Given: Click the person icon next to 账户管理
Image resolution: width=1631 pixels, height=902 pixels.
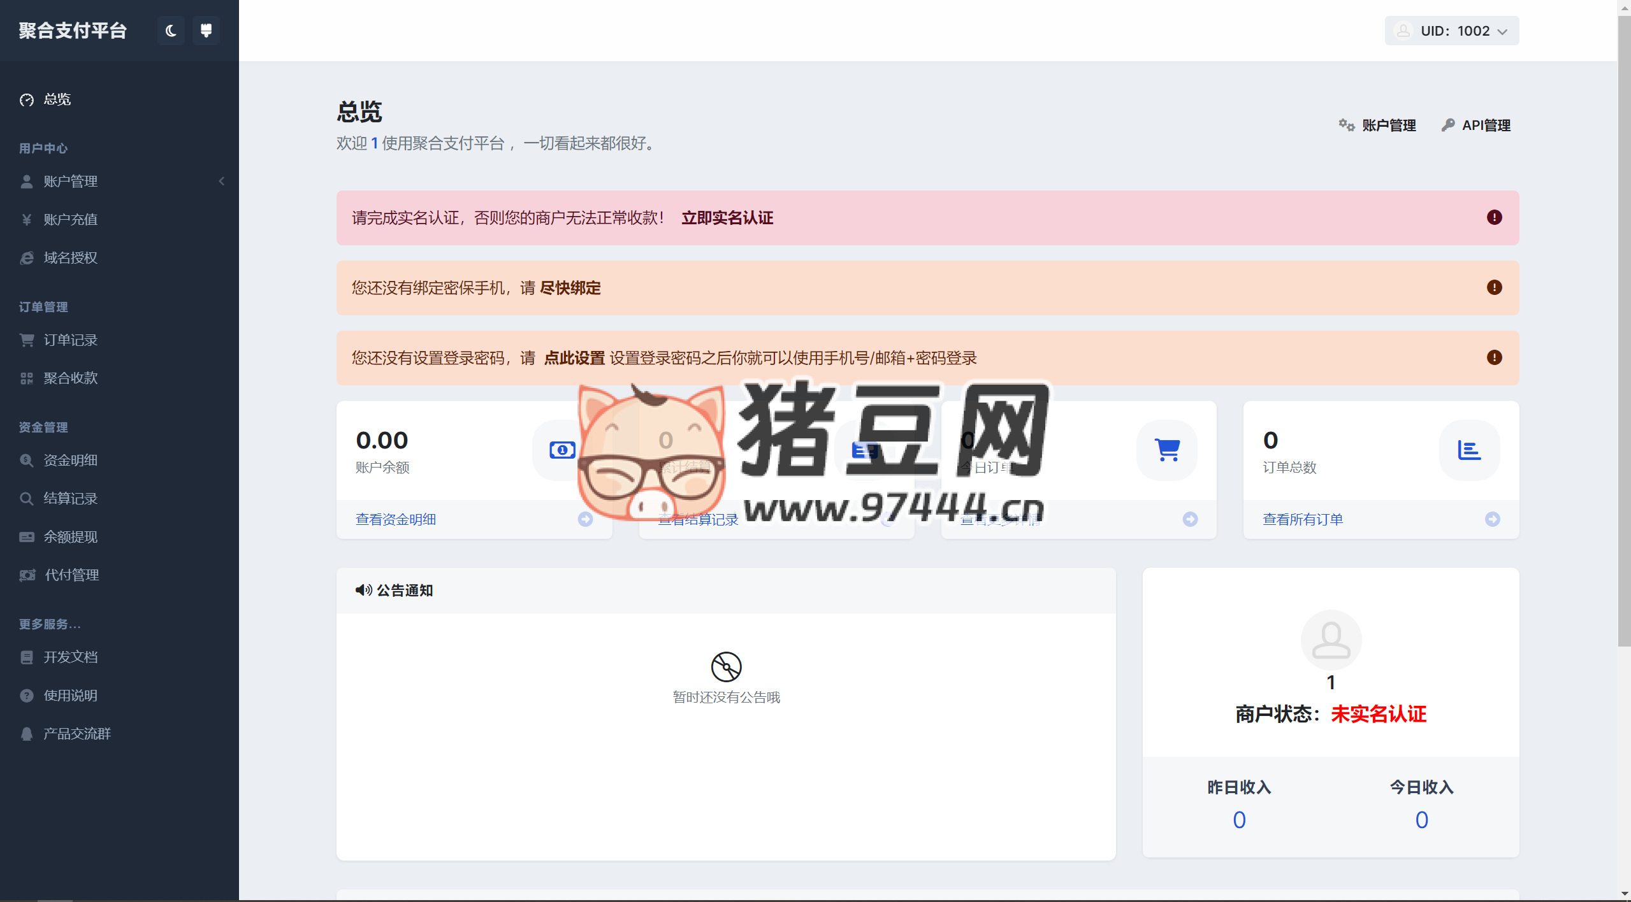Looking at the screenshot, I should click(27, 182).
